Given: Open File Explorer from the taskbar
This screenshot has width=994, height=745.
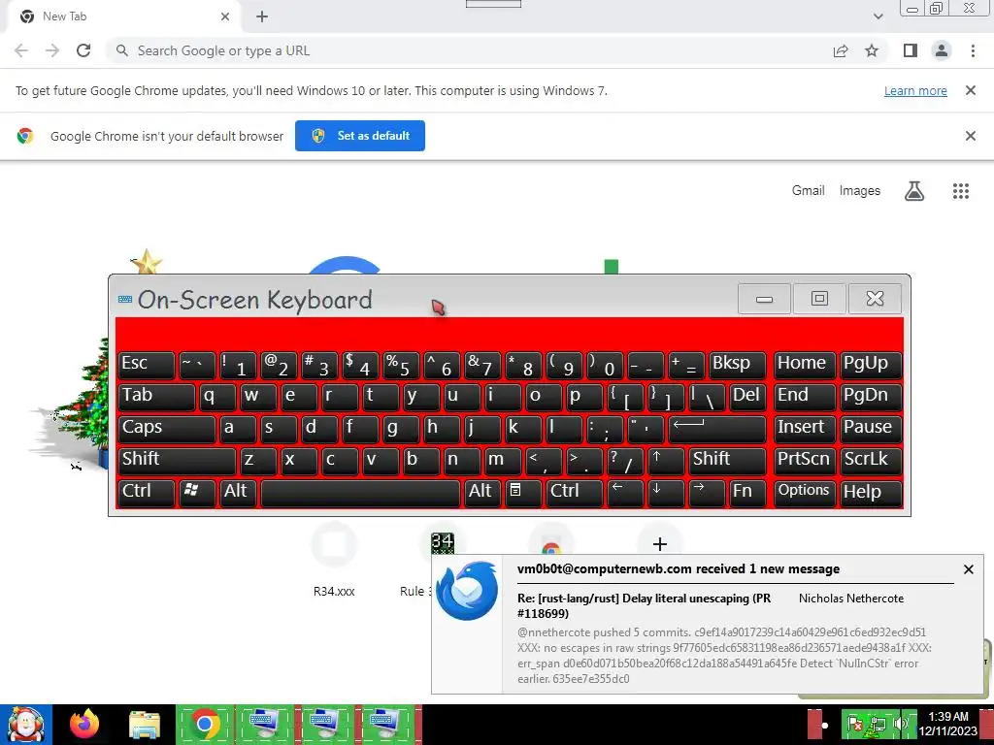Looking at the screenshot, I should point(145,725).
